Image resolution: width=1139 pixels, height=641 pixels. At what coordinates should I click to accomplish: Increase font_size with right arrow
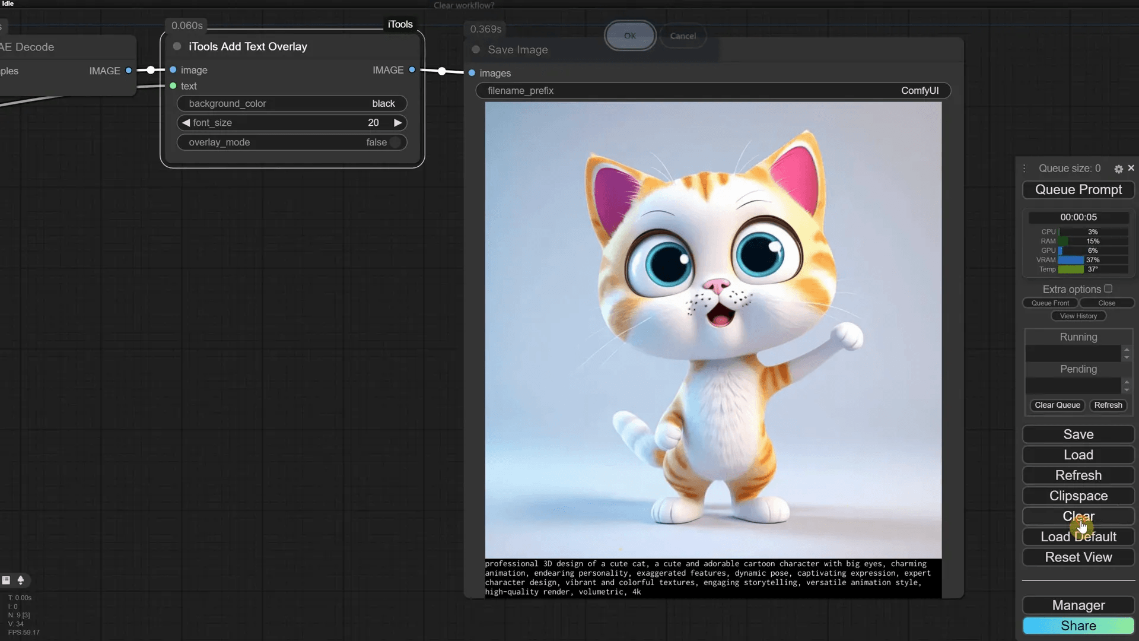398,123
